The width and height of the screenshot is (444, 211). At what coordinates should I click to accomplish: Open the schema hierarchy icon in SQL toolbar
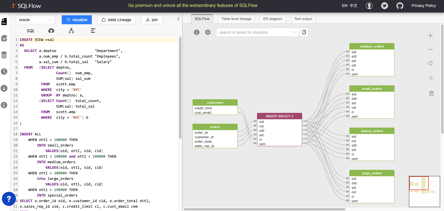pos(71,31)
